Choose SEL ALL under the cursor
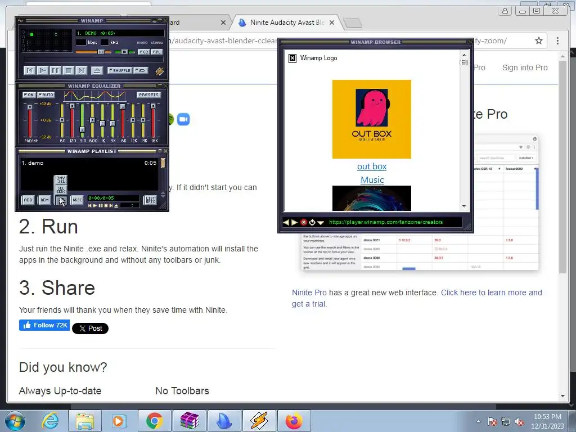Image resolution: width=576 pixels, height=432 pixels. click(x=61, y=200)
